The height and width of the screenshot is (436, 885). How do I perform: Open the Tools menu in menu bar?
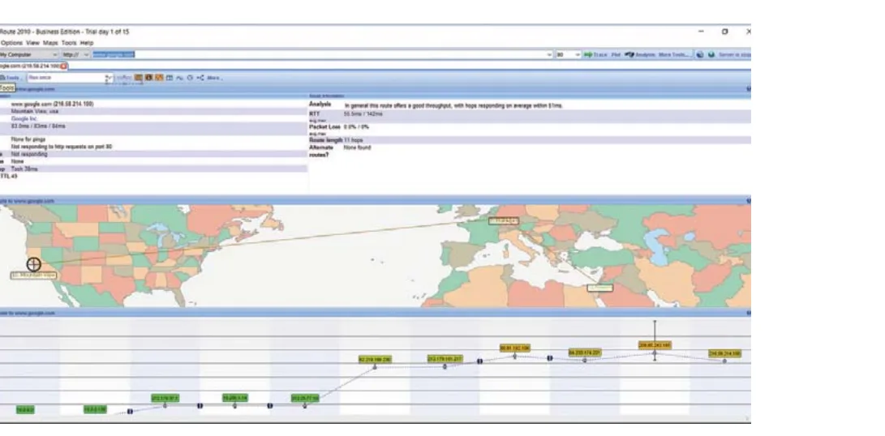(x=69, y=43)
